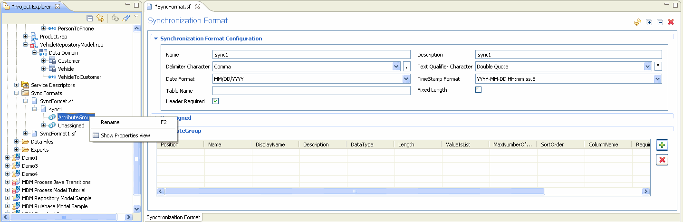Expand Service Descriptors folder node

(16, 85)
